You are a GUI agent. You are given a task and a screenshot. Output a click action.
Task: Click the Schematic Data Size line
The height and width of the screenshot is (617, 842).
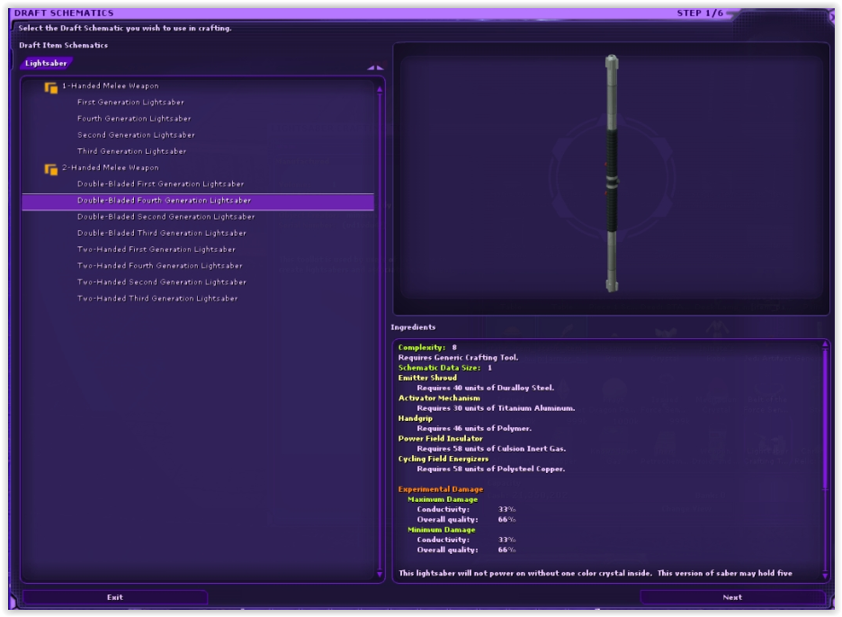click(x=445, y=368)
